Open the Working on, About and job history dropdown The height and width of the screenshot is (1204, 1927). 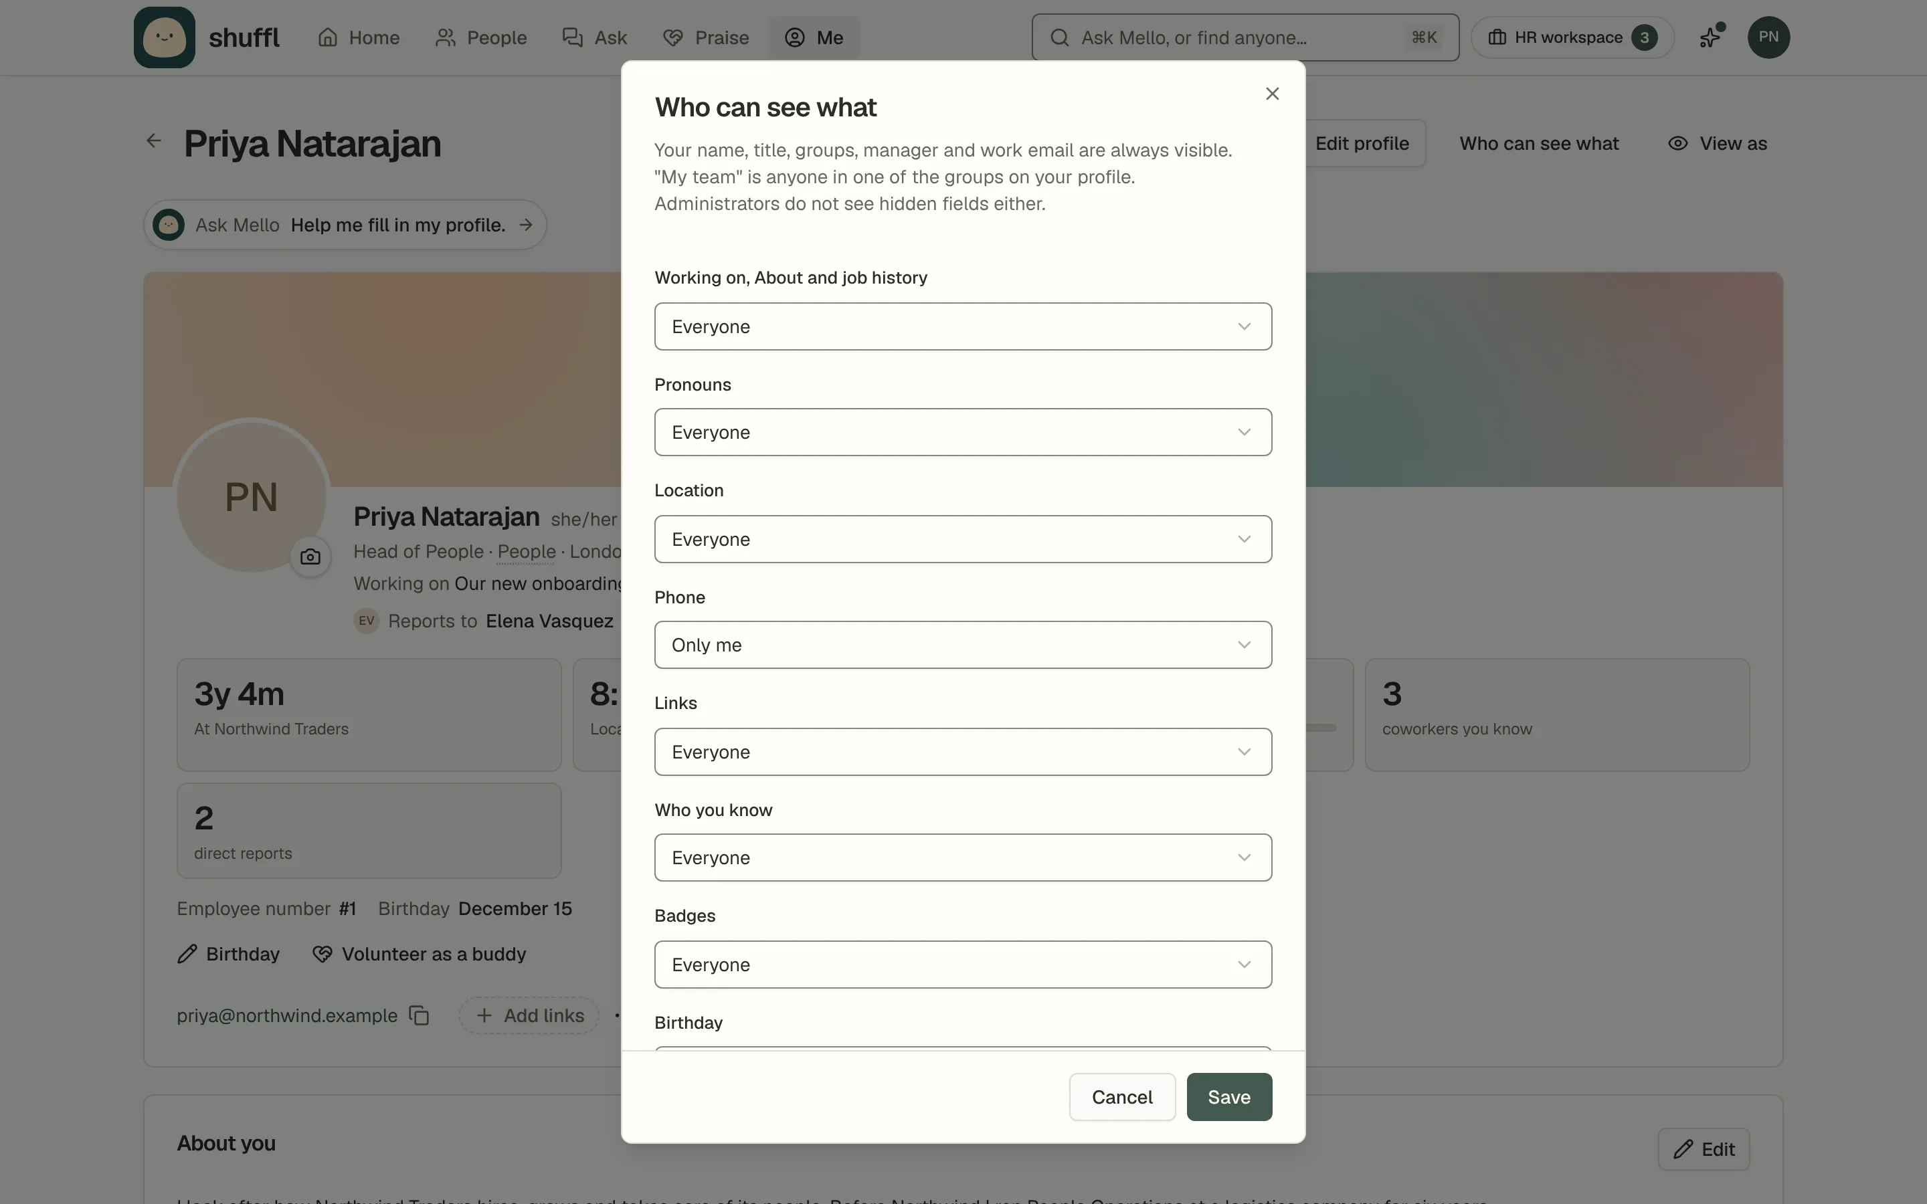pyautogui.click(x=963, y=326)
